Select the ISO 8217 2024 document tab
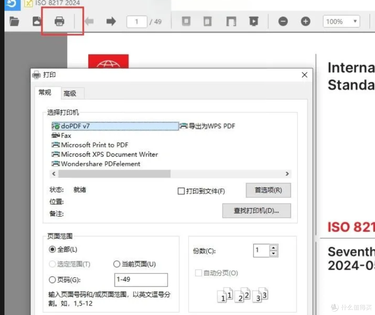Viewport: 375px width, 315px height. click(x=52, y=3)
